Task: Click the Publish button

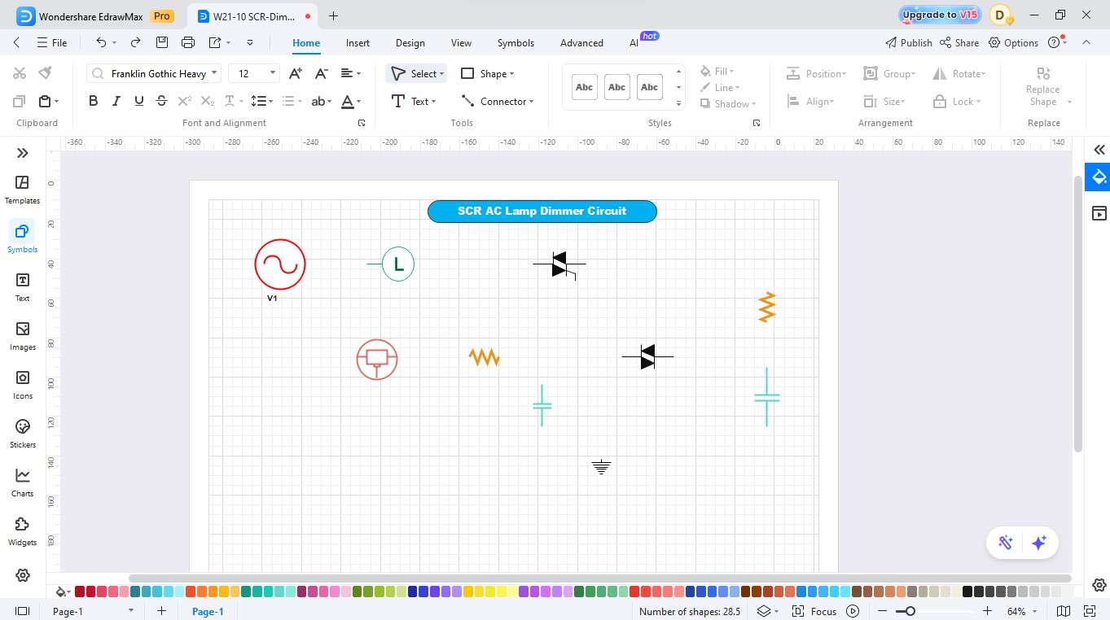Action: (908, 42)
